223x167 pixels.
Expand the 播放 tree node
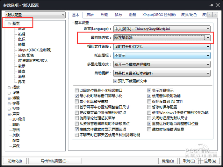point(9,88)
